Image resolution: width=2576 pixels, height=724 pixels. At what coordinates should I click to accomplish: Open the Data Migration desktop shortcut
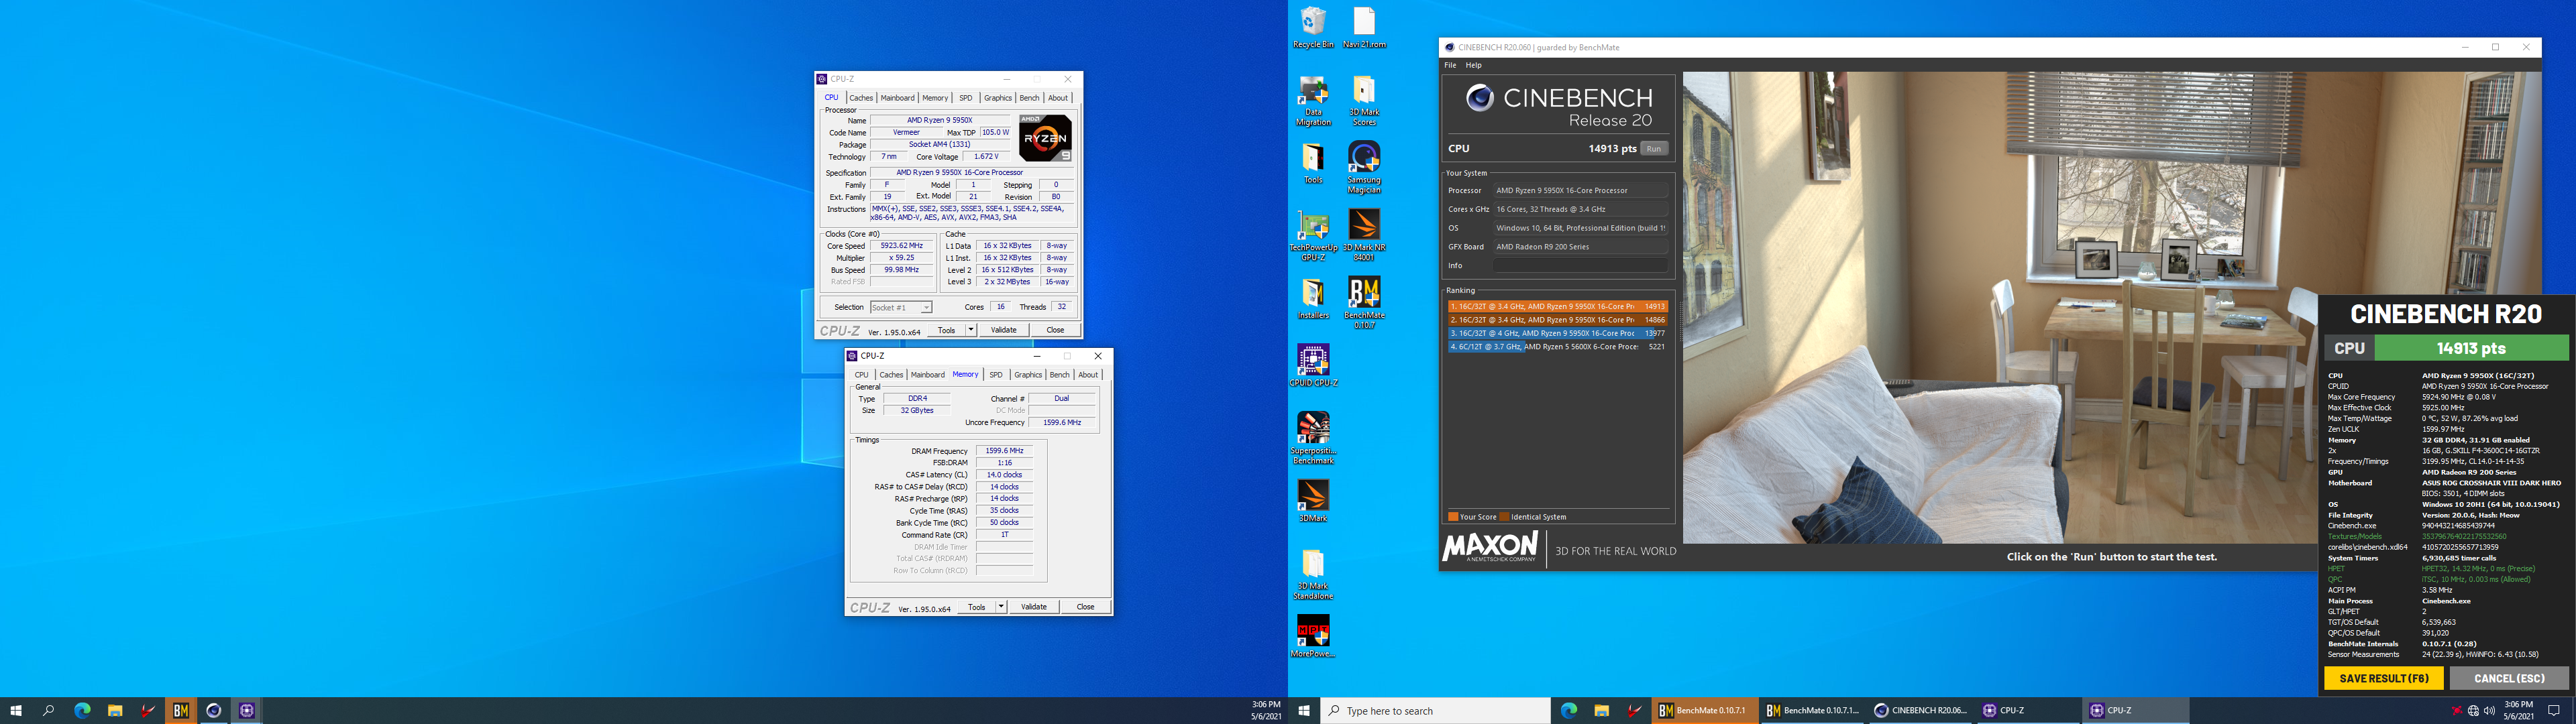pos(1312,100)
